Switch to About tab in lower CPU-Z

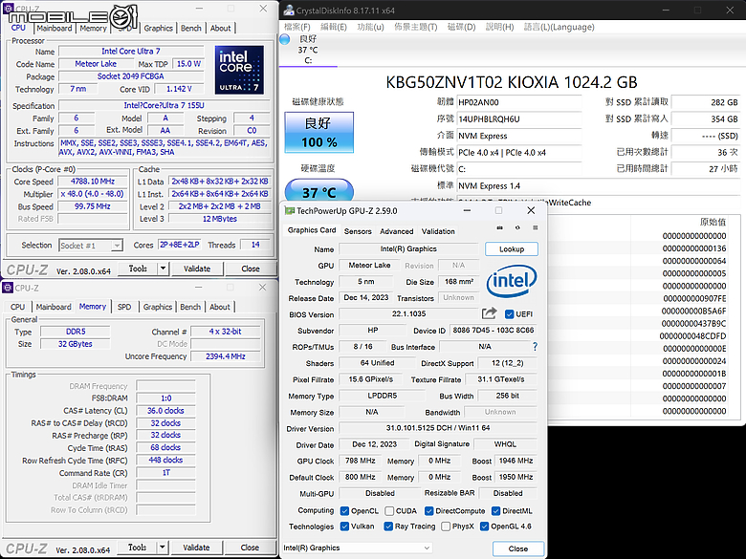coord(220,307)
